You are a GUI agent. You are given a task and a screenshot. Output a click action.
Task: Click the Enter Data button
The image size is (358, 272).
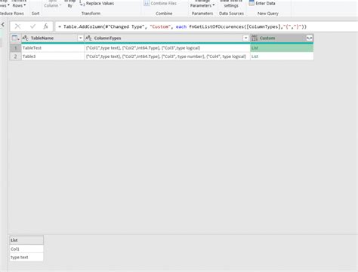tap(262, 4)
